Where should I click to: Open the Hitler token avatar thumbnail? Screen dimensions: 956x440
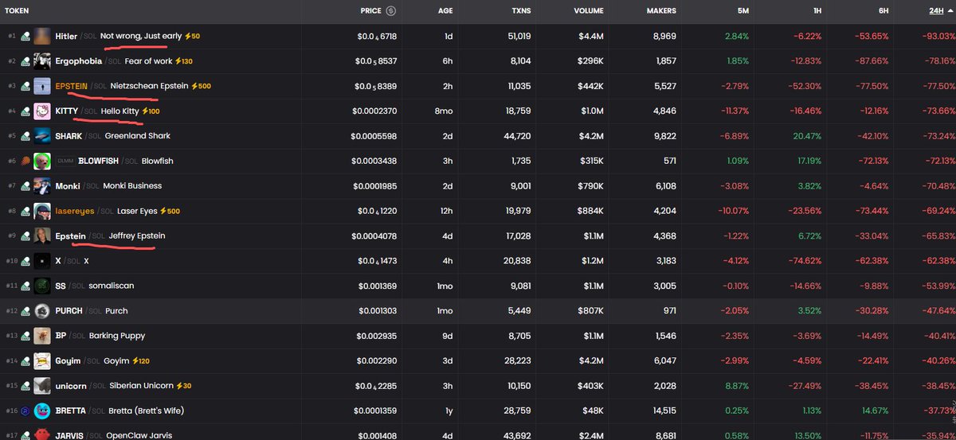pos(42,36)
